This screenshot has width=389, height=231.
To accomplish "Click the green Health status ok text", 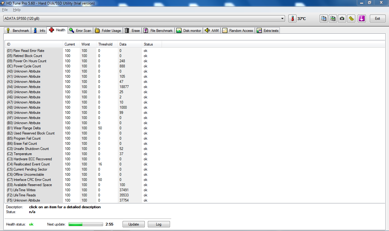I will tap(31, 224).
